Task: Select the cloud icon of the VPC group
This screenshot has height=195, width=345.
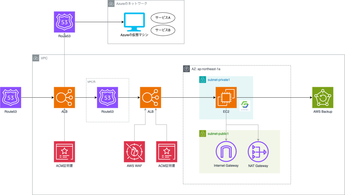Action: [36, 58]
